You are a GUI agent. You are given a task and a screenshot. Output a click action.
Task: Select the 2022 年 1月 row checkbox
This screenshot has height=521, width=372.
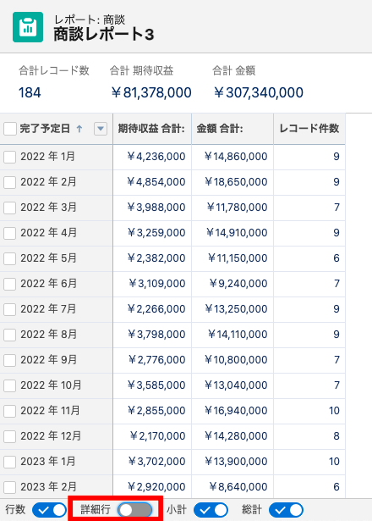pos(10,157)
